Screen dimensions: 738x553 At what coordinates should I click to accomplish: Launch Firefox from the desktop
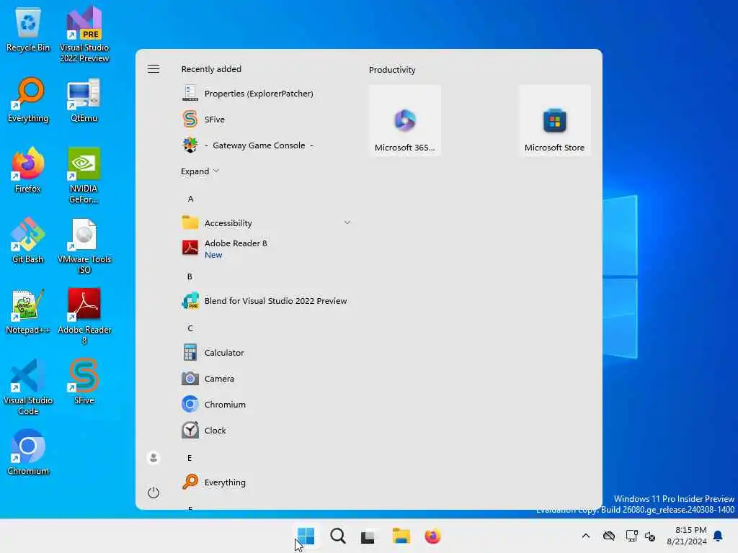tap(28, 170)
